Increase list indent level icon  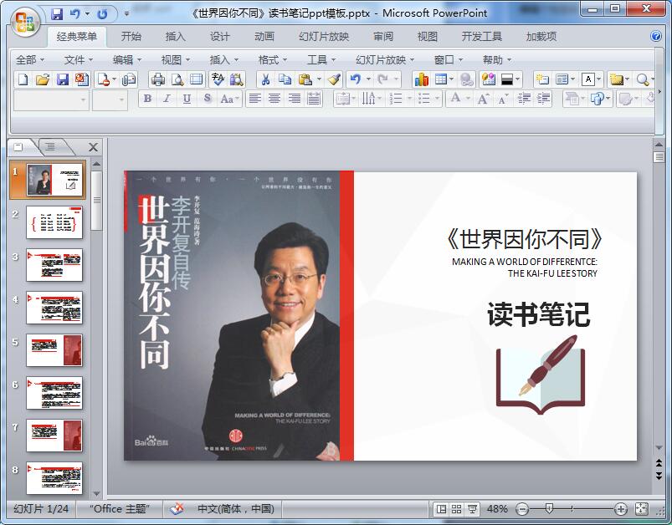pyautogui.click(x=543, y=99)
